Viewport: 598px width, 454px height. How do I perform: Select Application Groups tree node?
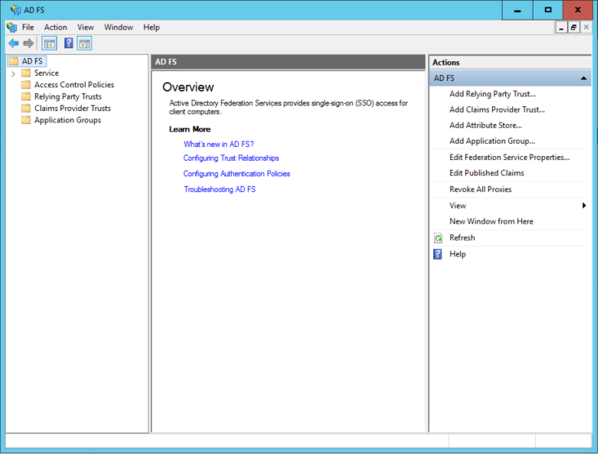pos(68,120)
